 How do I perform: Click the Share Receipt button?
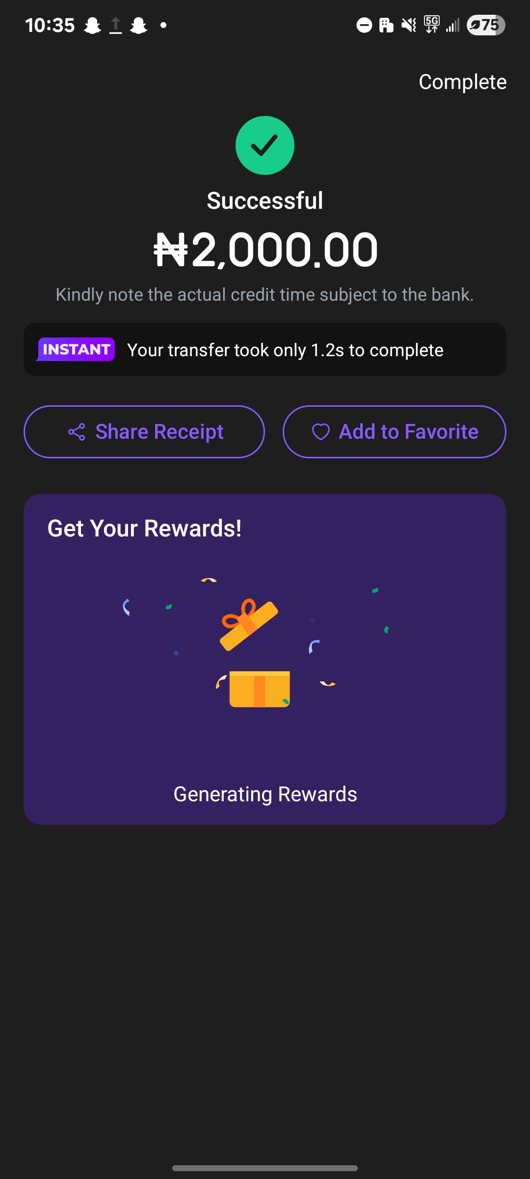click(144, 432)
